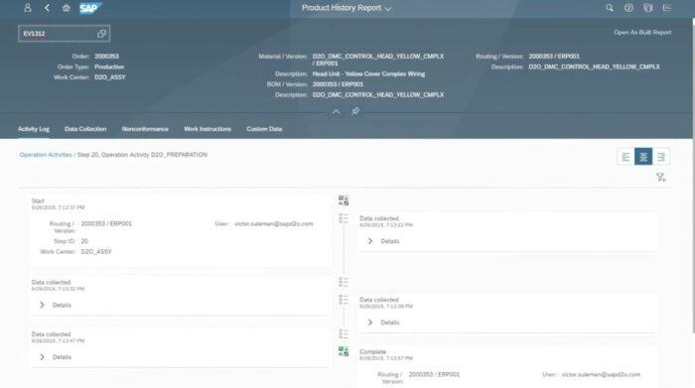
Task: Click the Complete activity timeline icon
Action: click(344, 351)
